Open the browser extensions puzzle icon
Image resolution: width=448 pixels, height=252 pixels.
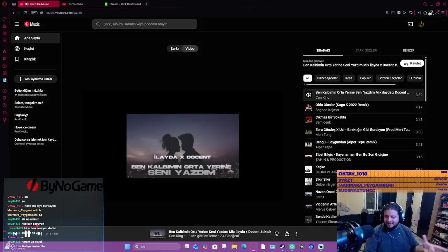click(x=425, y=13)
